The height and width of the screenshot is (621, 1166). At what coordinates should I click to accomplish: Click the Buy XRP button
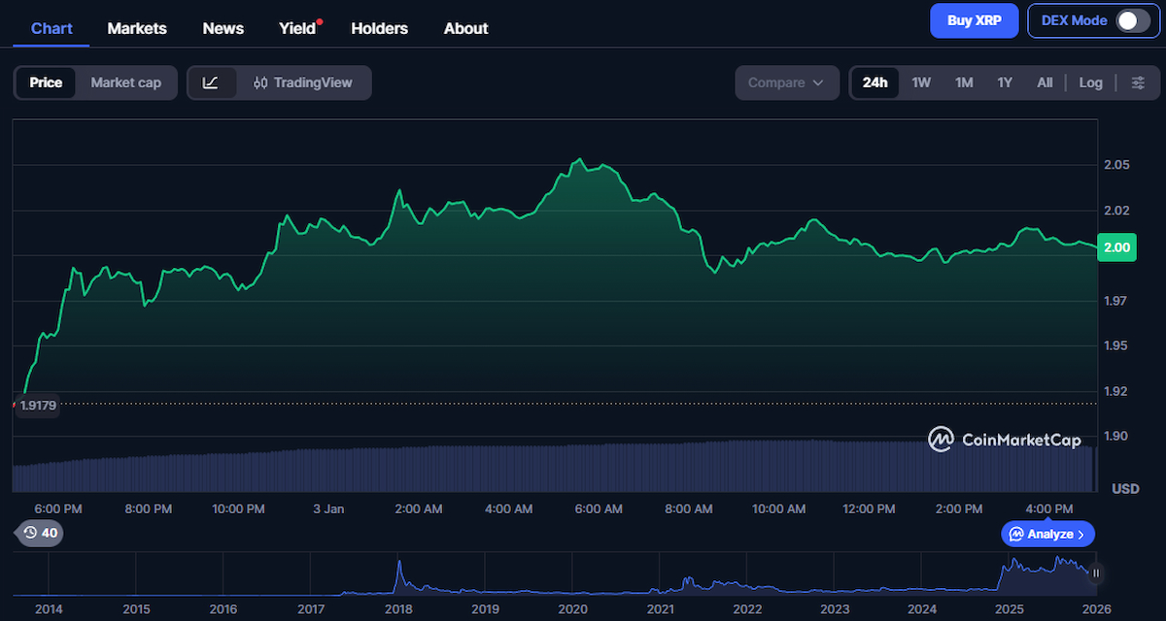pyautogui.click(x=974, y=19)
